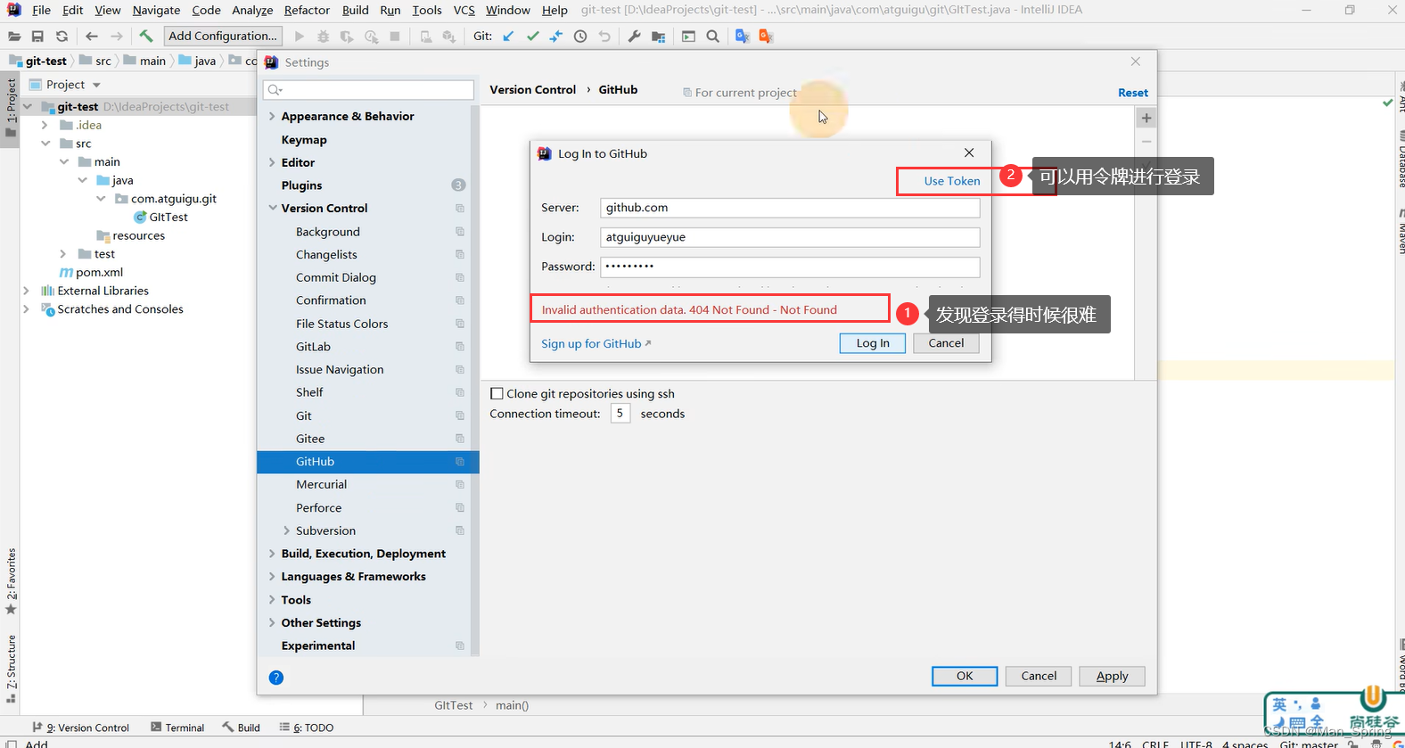This screenshot has width=1405, height=748.
Task: Expand the Tools settings section
Action: 272,600
